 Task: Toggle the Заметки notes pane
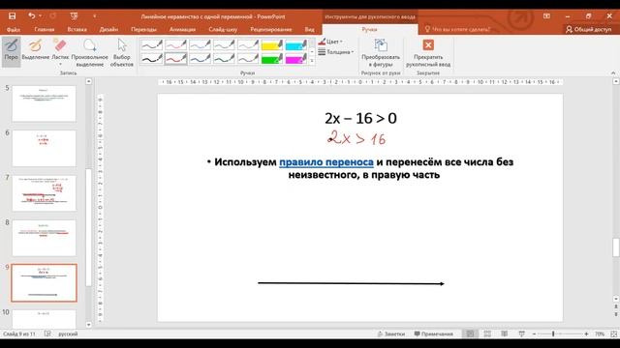point(391,333)
